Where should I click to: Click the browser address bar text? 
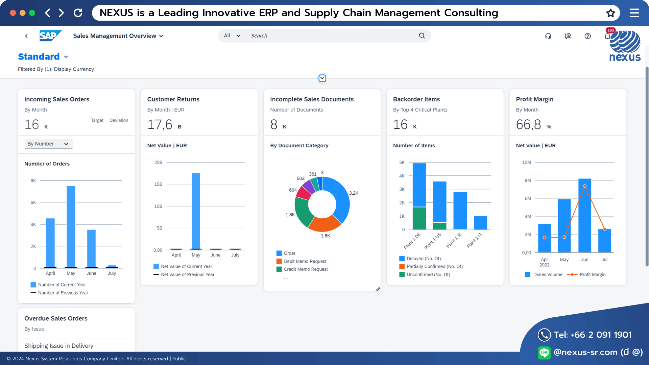(x=299, y=13)
